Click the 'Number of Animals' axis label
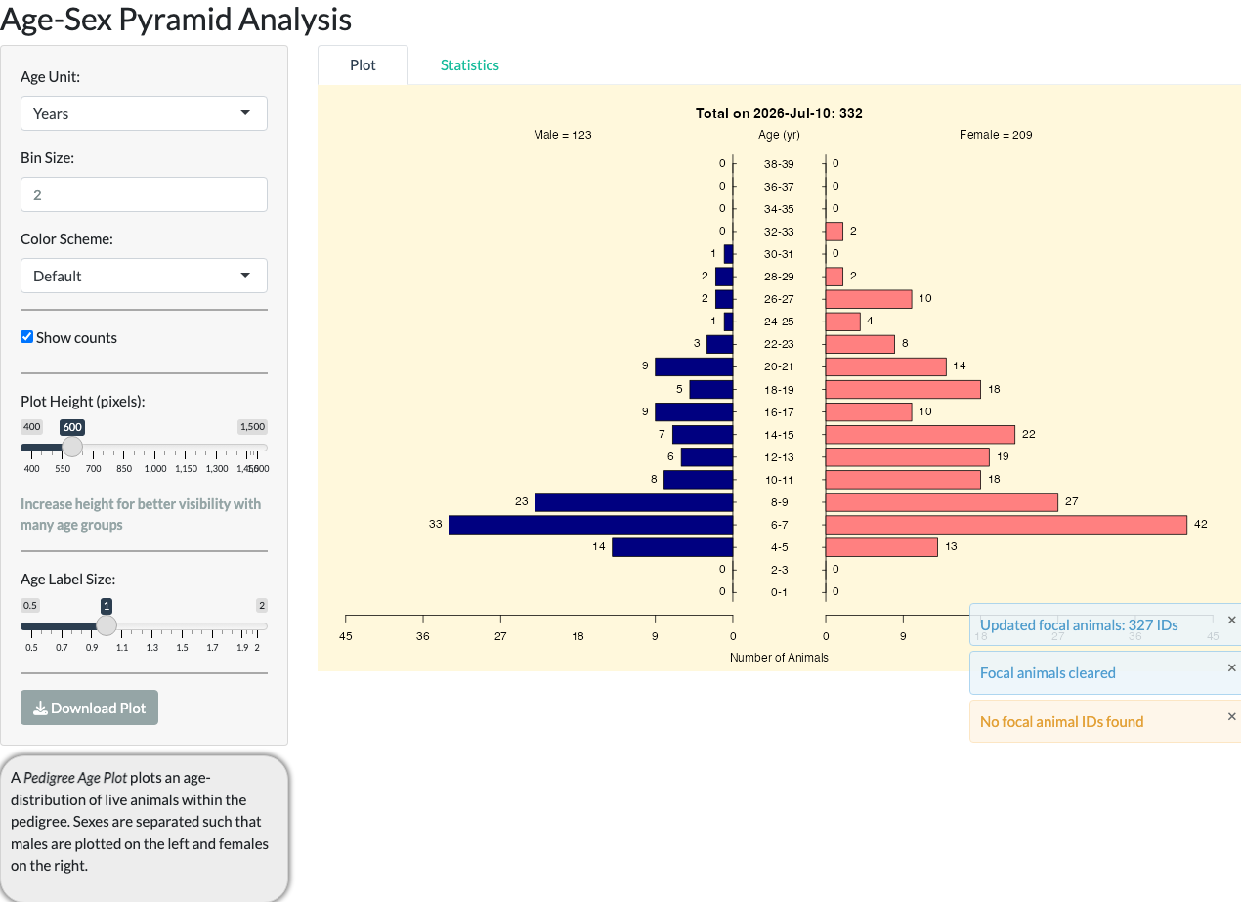Viewport: 1241px width, 902px height. tap(779, 658)
